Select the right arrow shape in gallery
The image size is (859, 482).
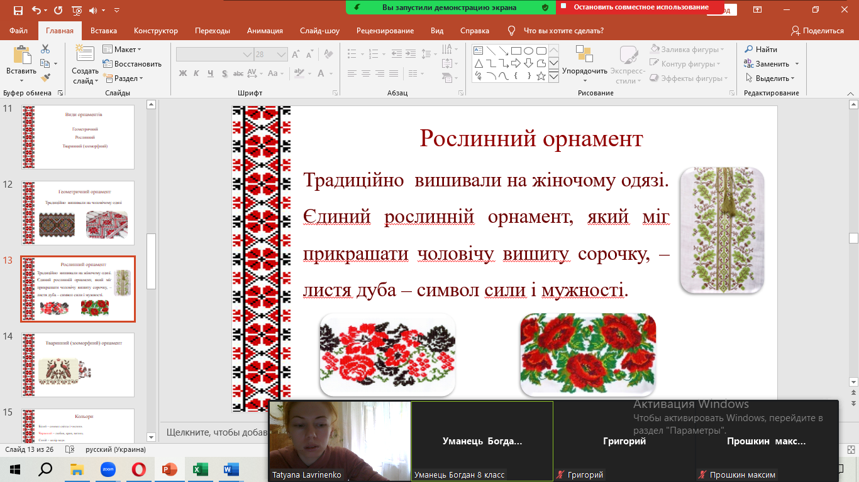click(x=516, y=63)
